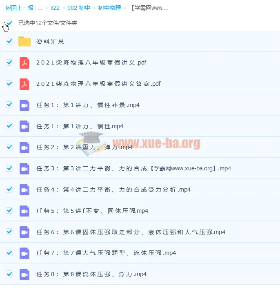
Task: Toggle the select-all checkbox at top
Action: 9,23
